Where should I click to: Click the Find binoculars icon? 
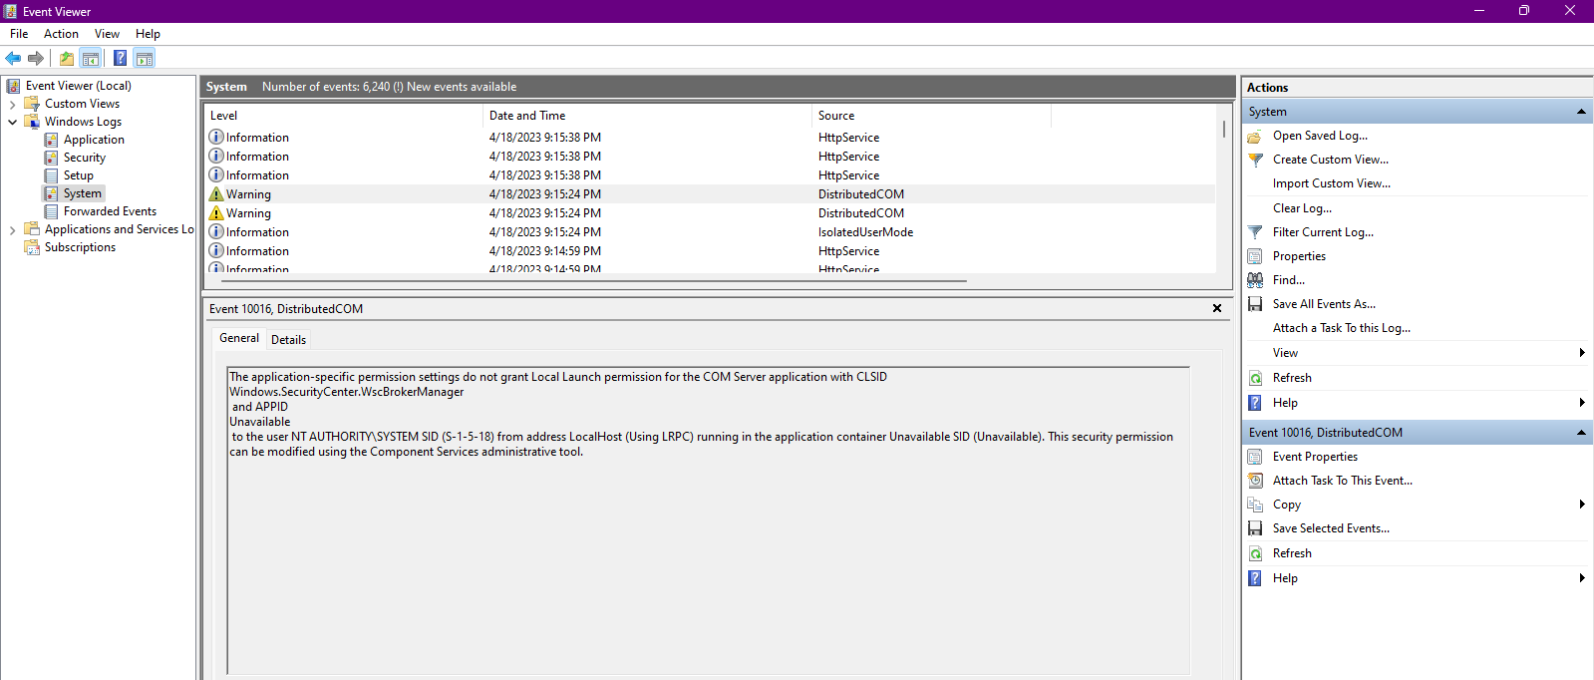click(1255, 280)
